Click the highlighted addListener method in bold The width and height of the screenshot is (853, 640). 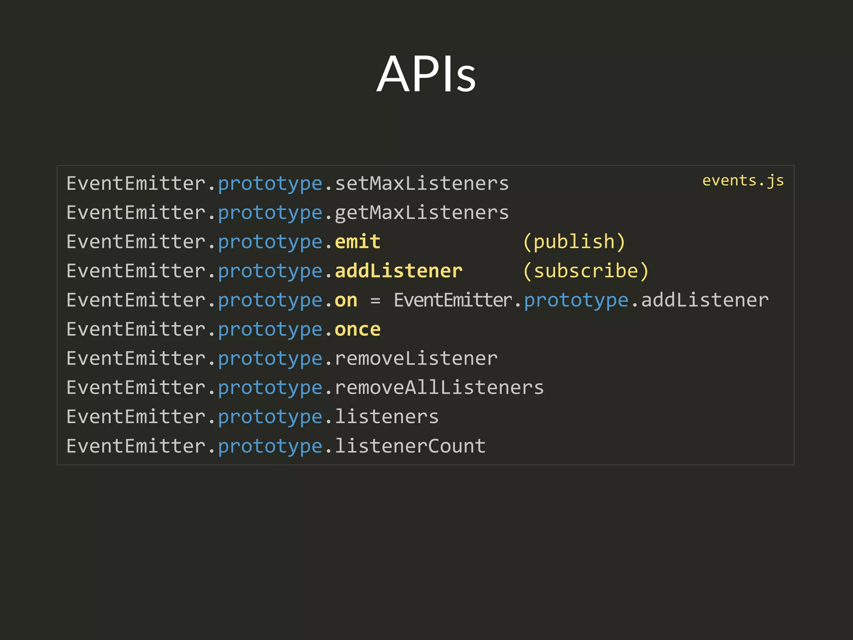click(399, 271)
